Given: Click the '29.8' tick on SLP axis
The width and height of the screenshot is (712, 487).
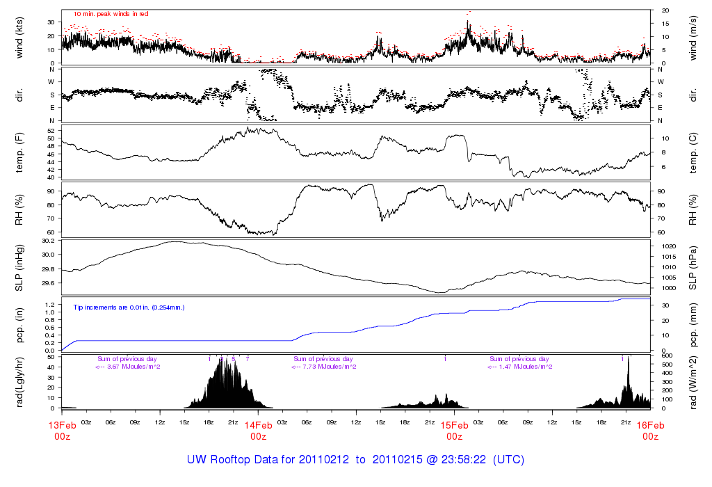Looking at the screenshot, I should tap(48, 269).
